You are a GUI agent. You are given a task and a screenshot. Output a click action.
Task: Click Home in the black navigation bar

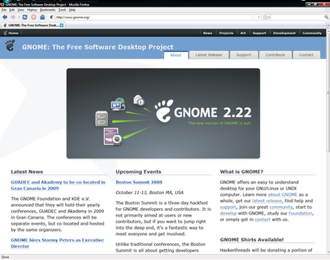pos(13,33)
